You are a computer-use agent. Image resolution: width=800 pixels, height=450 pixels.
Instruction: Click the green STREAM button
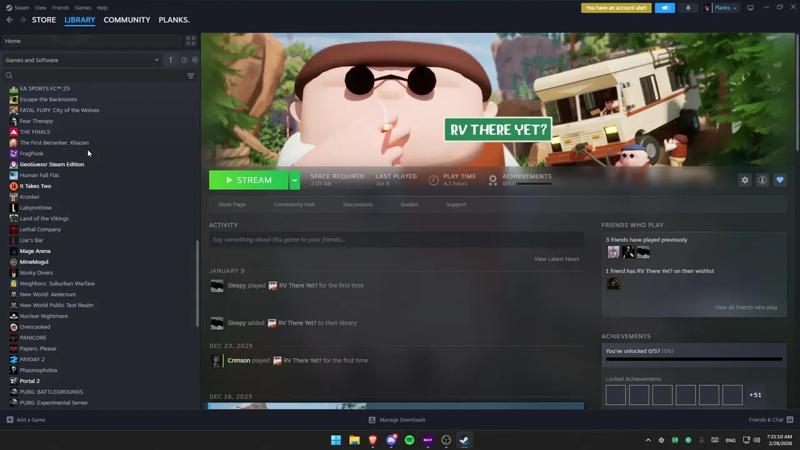click(x=249, y=180)
